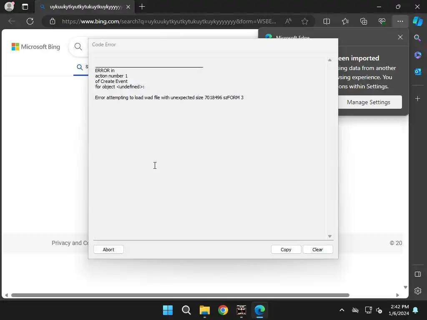The height and width of the screenshot is (320, 427).
Task: Open the tab actions menu icon
Action: (x=25, y=7)
